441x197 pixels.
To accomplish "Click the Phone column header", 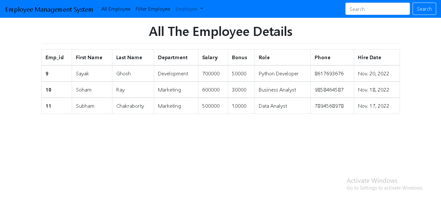I will pos(332,58).
